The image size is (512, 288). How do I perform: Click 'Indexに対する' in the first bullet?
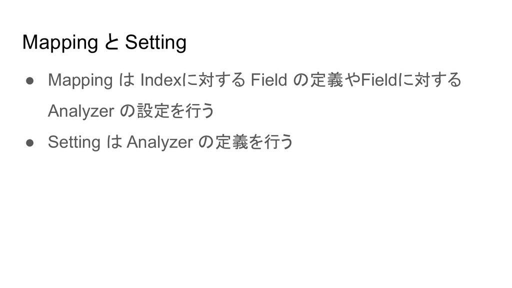[192, 80]
